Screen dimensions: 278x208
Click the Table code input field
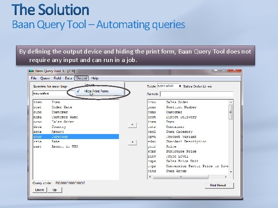coord(168,86)
